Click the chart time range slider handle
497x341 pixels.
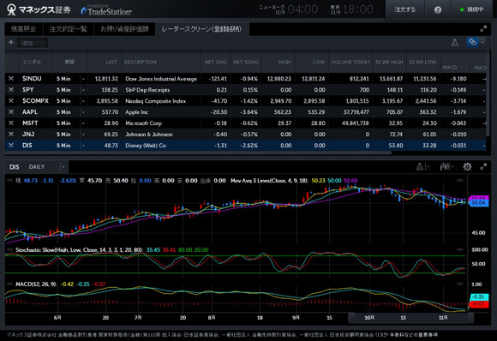pos(410,318)
